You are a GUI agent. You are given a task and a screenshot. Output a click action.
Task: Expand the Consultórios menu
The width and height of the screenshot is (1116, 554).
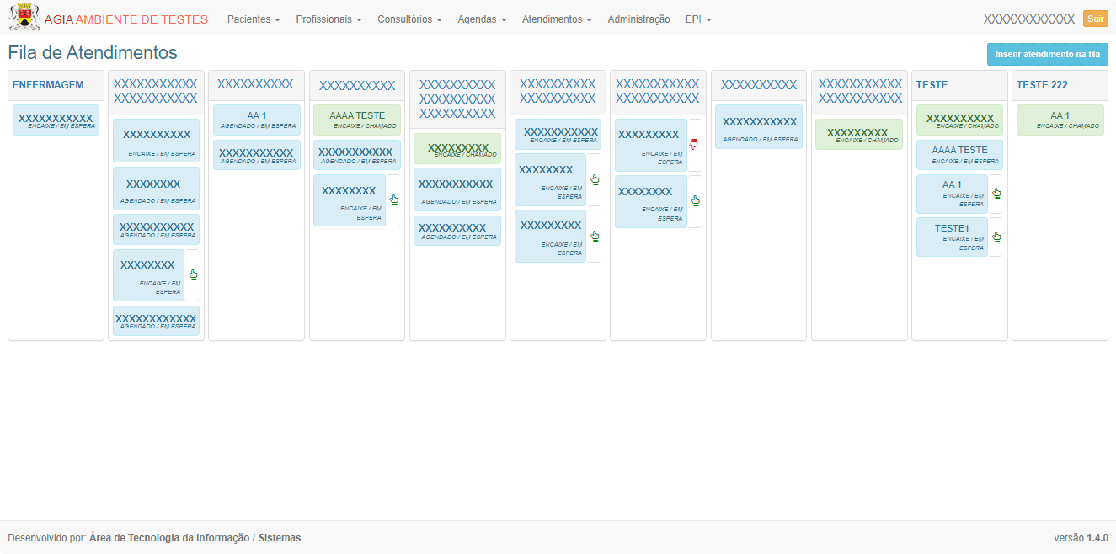click(409, 19)
